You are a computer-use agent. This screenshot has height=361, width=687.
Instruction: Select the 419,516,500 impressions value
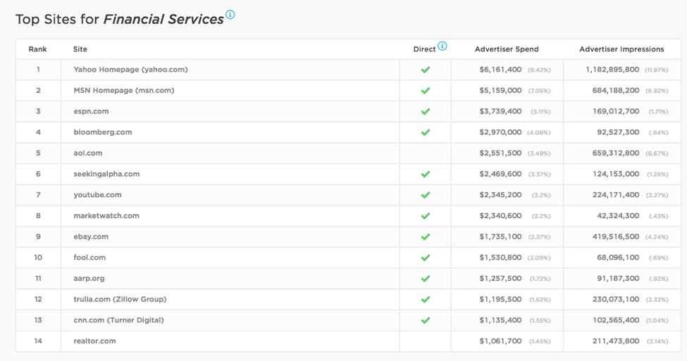pyautogui.click(x=616, y=236)
